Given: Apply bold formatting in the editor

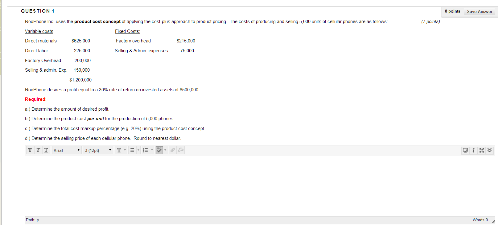Looking at the screenshot, I should coord(30,150).
